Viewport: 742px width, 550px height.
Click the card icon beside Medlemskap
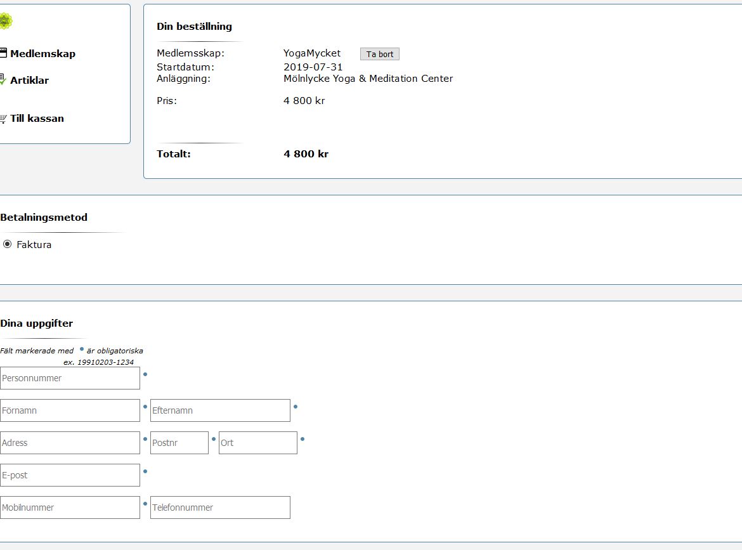[x=3, y=53]
